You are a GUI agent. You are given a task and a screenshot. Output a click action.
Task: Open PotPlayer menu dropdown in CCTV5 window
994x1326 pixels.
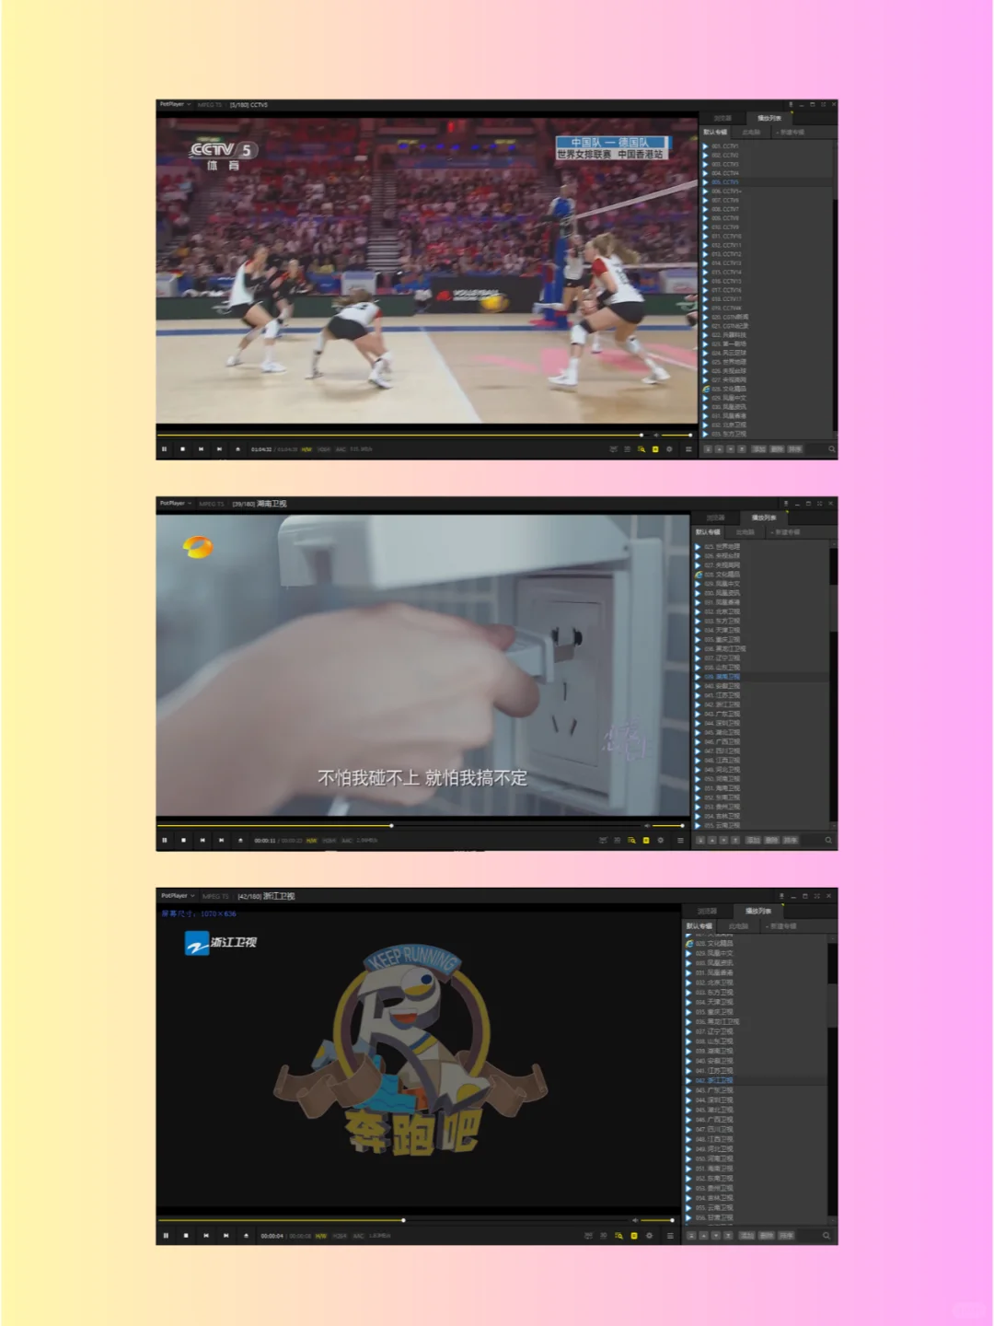[x=175, y=105]
